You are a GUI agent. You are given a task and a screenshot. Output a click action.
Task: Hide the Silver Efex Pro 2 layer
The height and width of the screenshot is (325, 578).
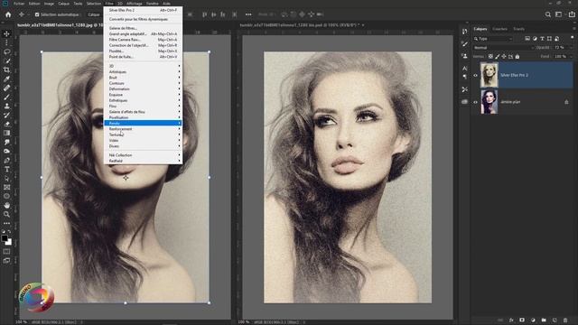tap(476, 75)
